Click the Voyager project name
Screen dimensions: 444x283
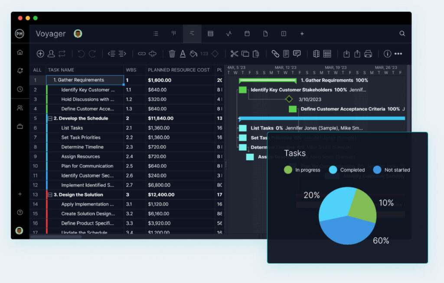51,33
